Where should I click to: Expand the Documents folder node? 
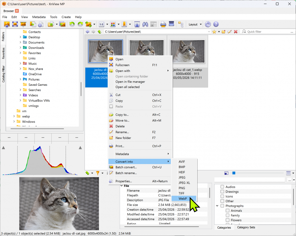[x=21, y=42]
